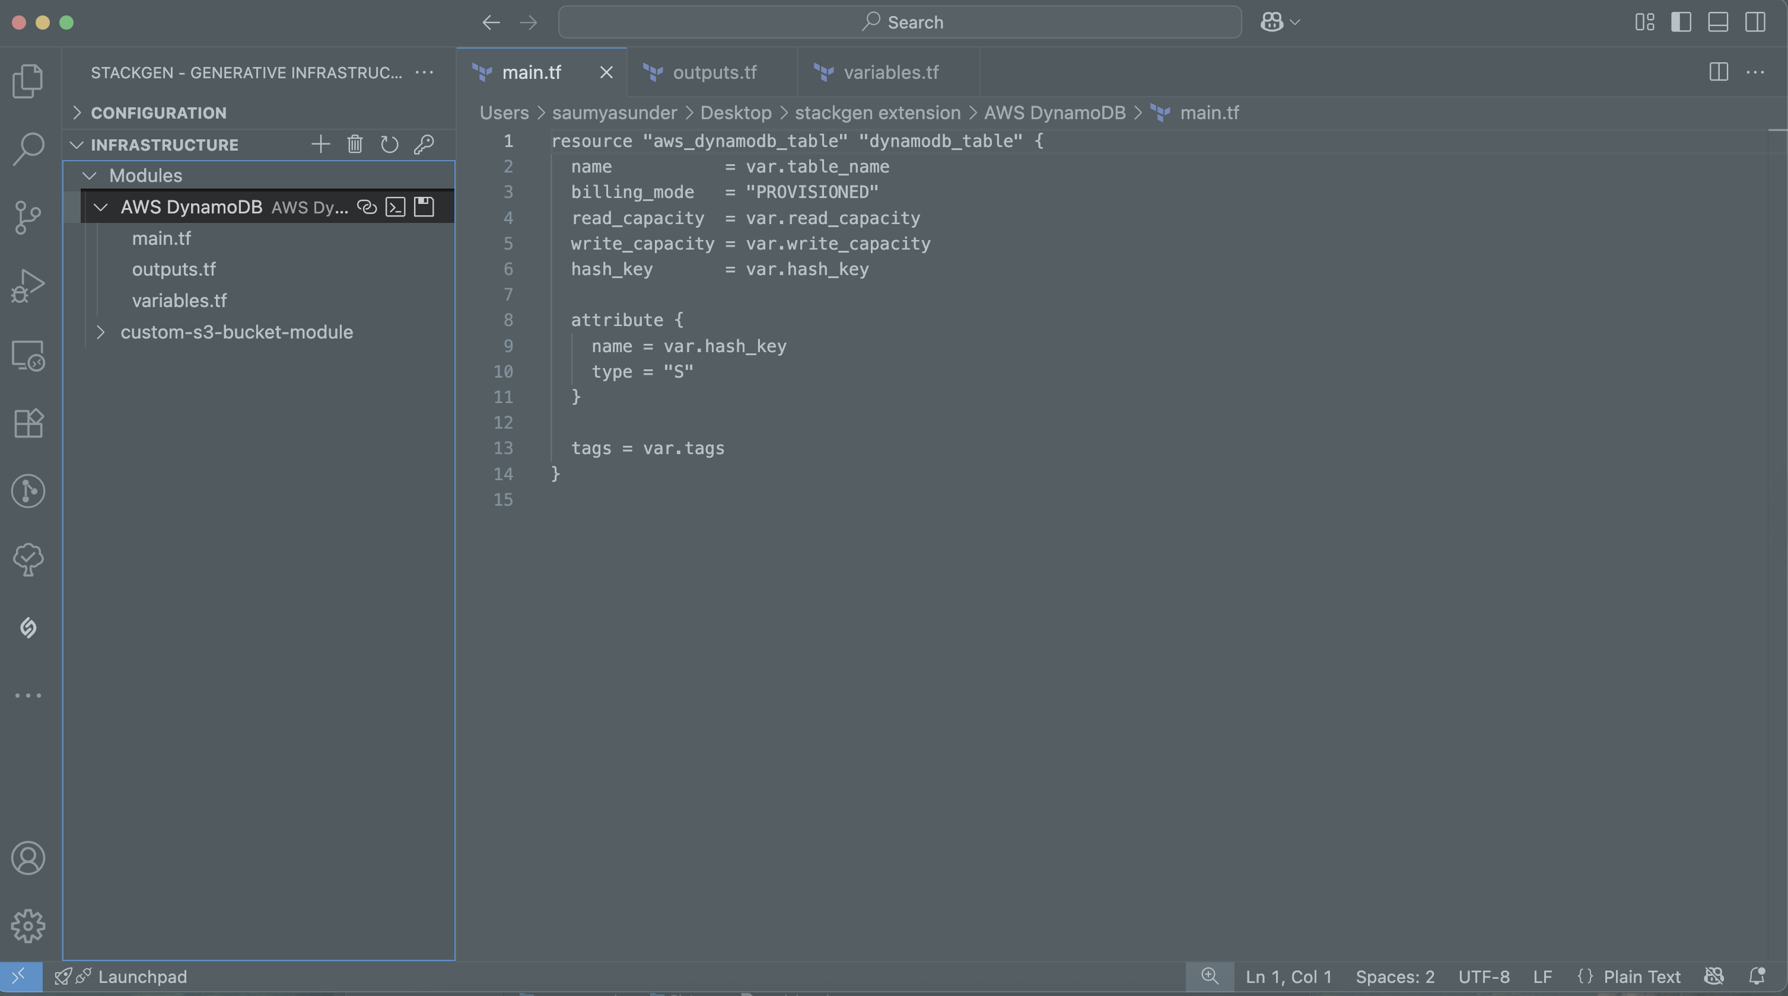Click AWS DynamoDB breadcrumb segment
Screen dimensions: 1788x996
[x=1054, y=113]
